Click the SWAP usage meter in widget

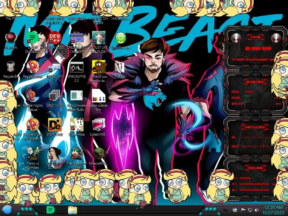246,102
